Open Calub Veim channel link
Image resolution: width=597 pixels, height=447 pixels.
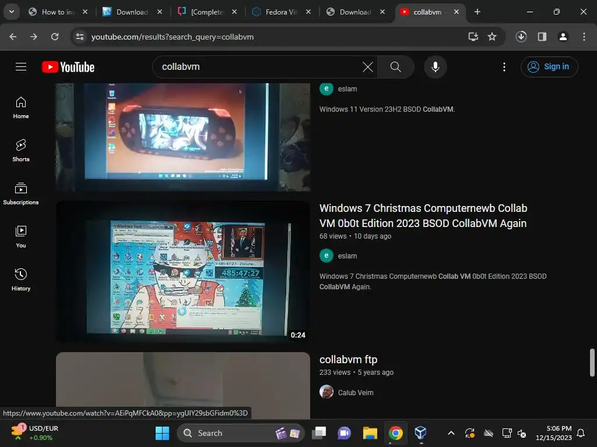tap(356, 393)
